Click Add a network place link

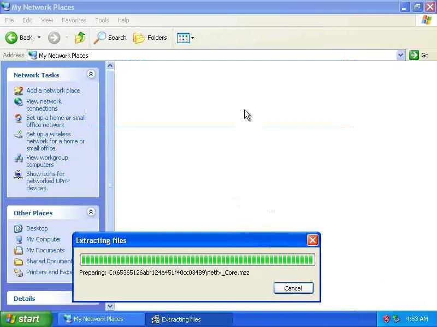click(x=53, y=90)
